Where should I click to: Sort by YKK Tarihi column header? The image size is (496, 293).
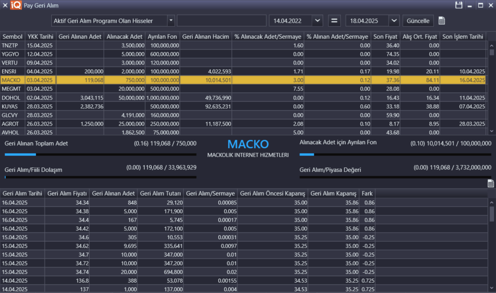[40, 37]
